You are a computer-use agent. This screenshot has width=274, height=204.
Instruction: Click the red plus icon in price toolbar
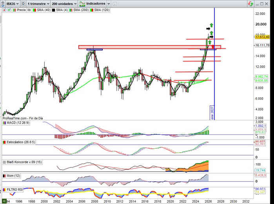(4, 10)
